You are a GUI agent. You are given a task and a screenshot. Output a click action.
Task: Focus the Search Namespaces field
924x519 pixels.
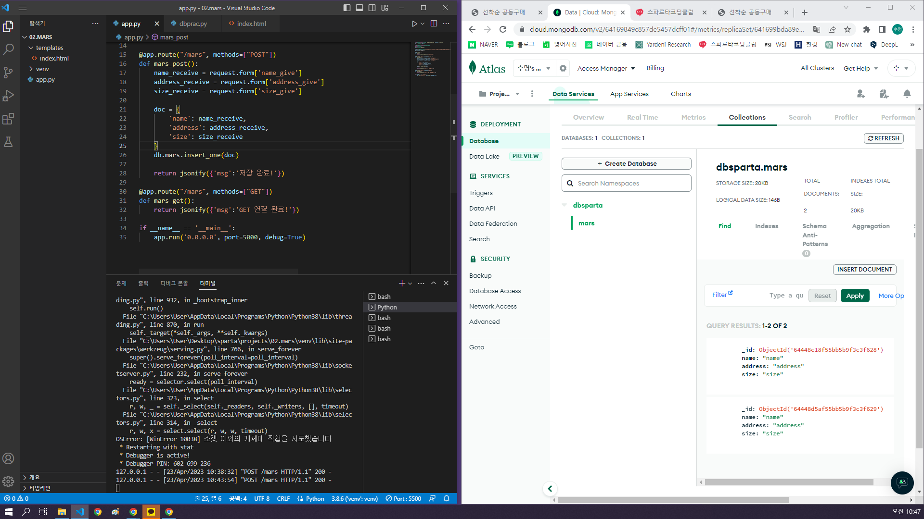click(x=626, y=183)
